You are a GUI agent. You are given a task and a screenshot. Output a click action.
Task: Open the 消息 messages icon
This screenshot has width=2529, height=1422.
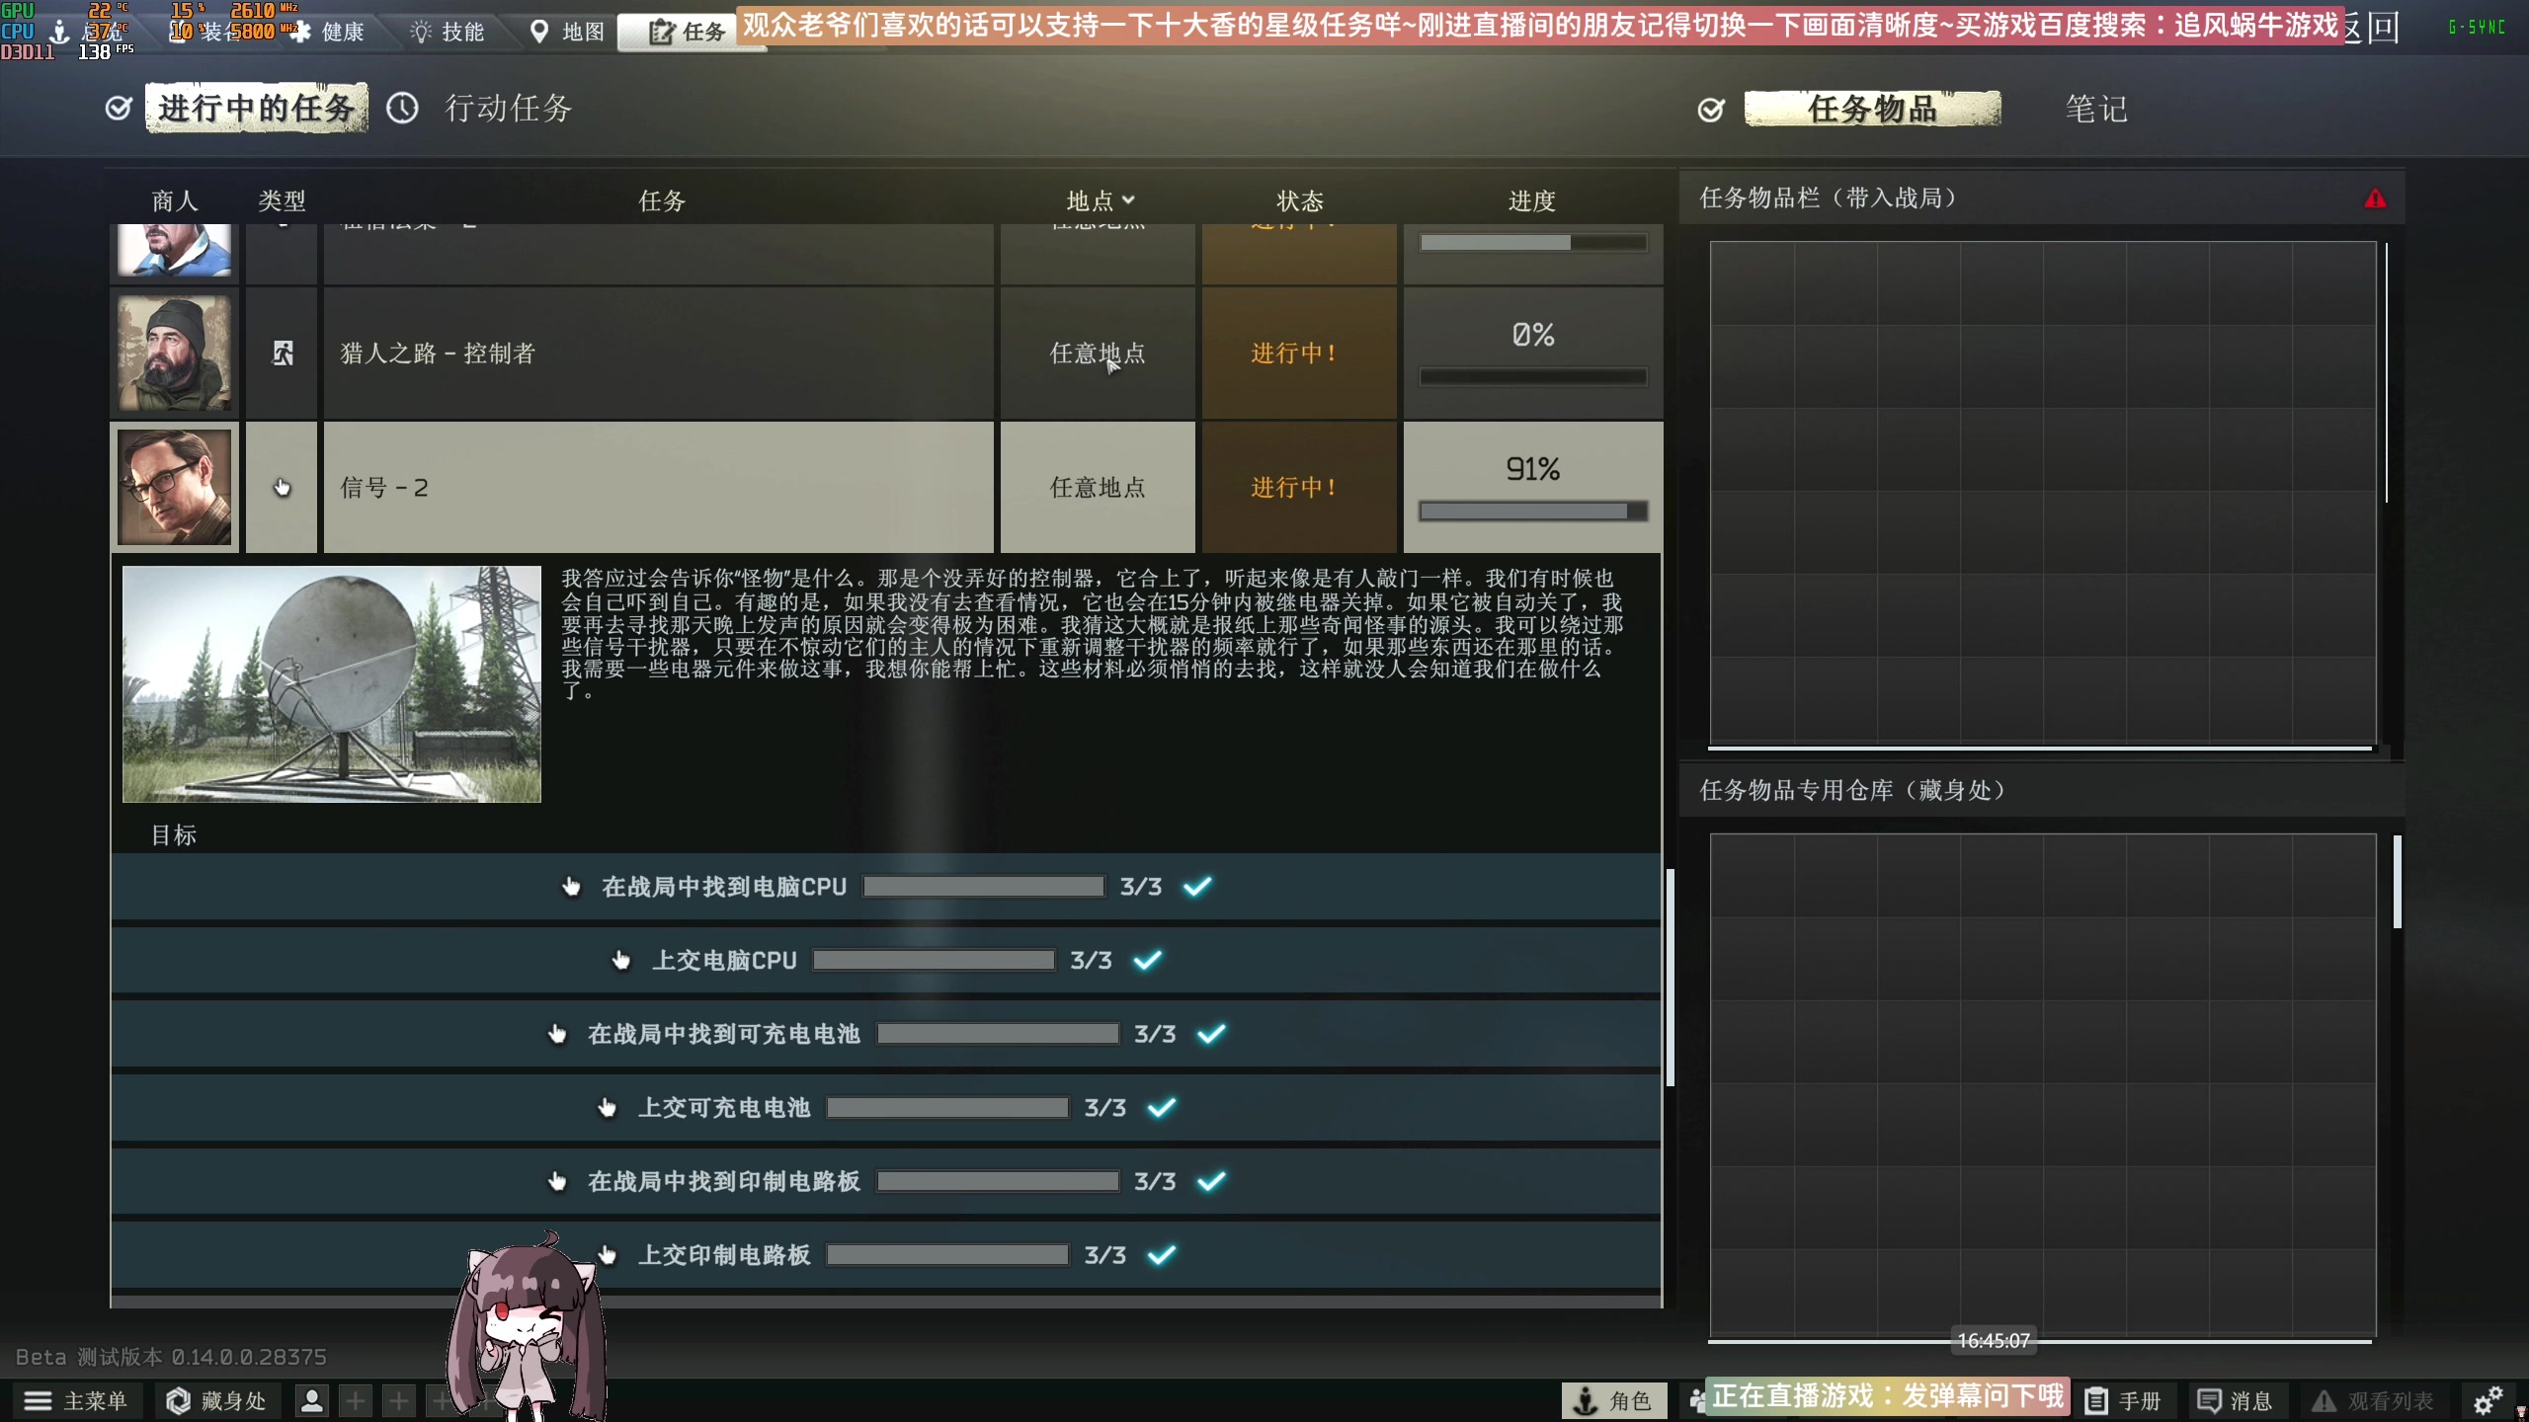2209,1400
